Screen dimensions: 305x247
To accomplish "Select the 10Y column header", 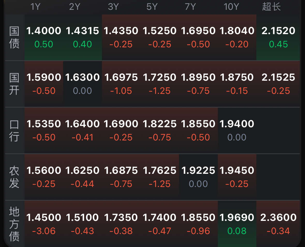I will pos(231,7).
